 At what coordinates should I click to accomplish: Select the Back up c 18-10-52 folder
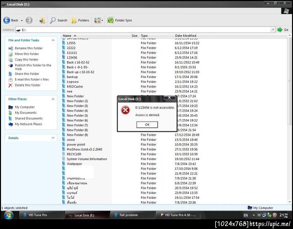click(81, 72)
